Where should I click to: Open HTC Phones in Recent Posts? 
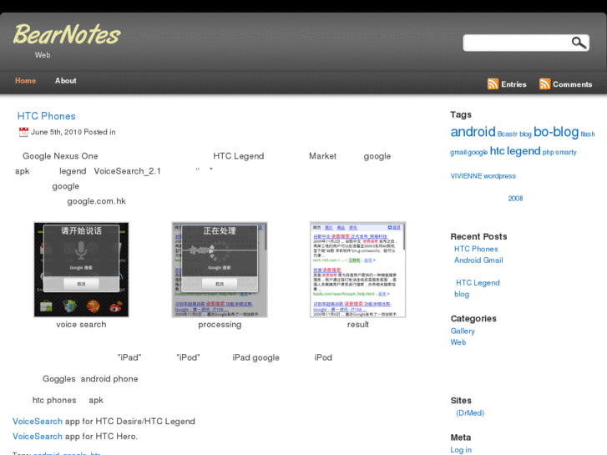(476, 249)
